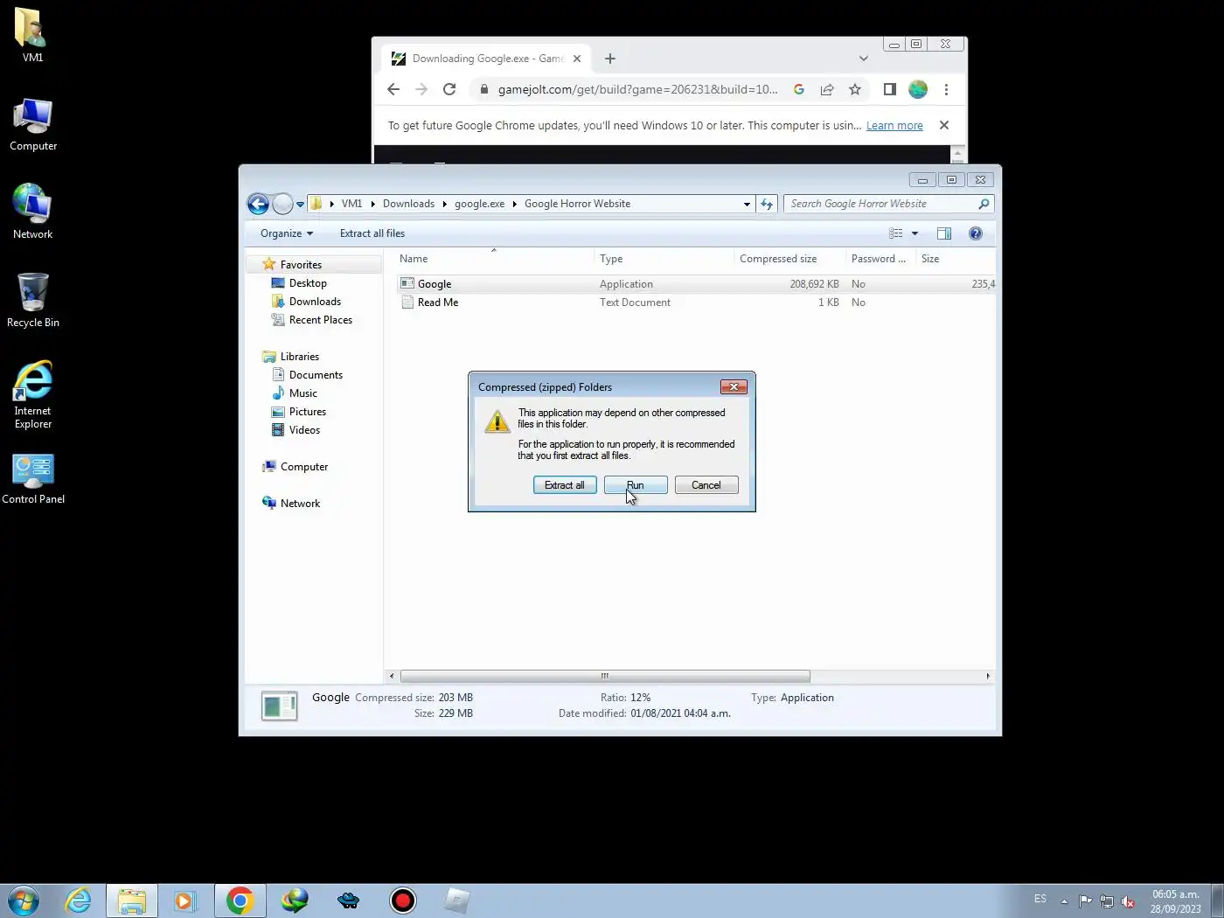Click the Learn more link in Chrome
This screenshot has height=918, width=1224.
[894, 126]
